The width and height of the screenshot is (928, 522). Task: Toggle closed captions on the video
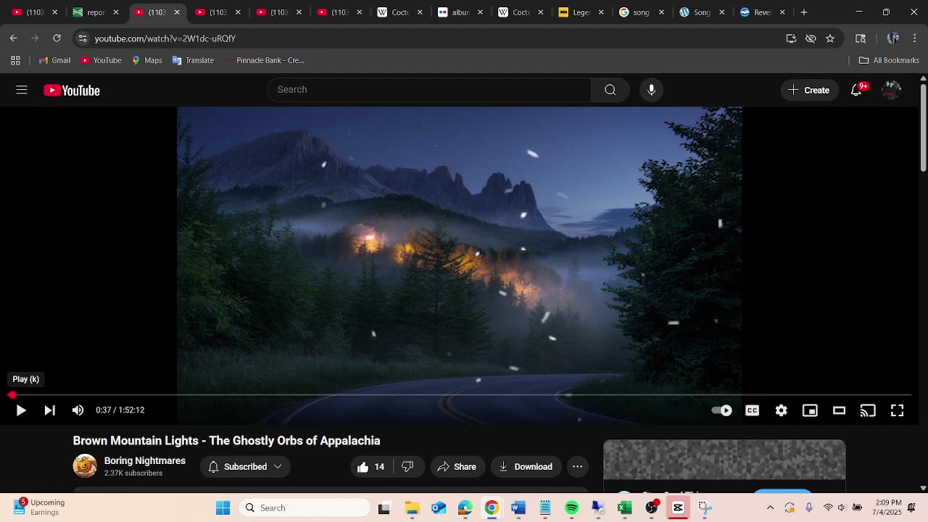click(x=753, y=410)
